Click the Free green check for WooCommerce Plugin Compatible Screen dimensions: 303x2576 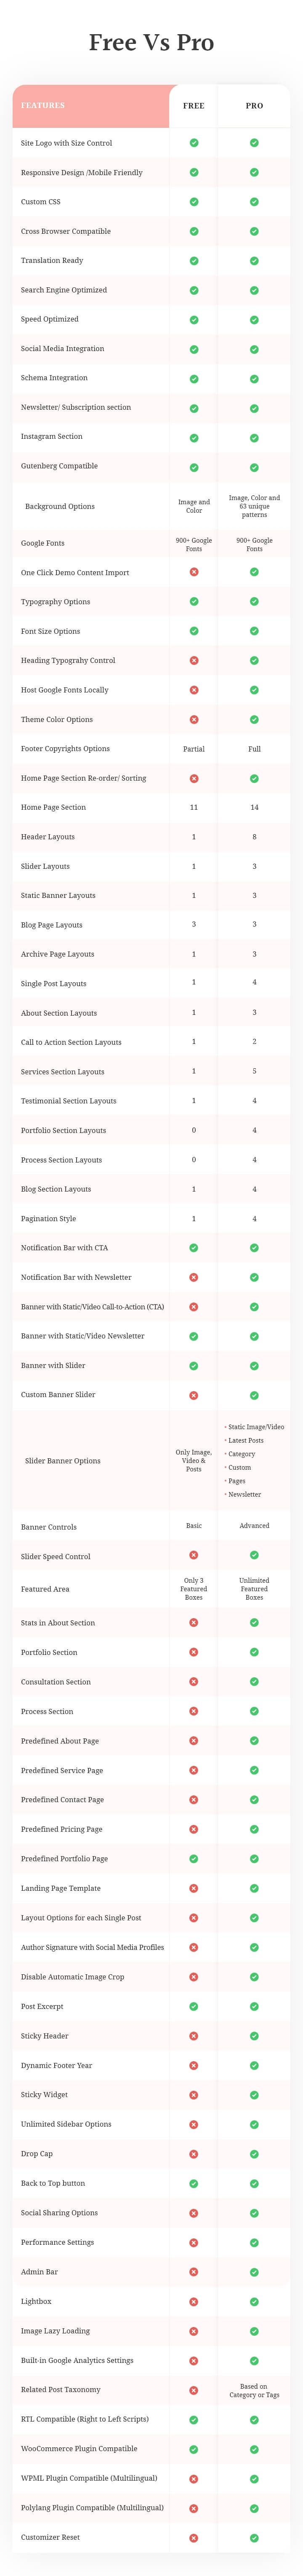pyautogui.click(x=193, y=2449)
